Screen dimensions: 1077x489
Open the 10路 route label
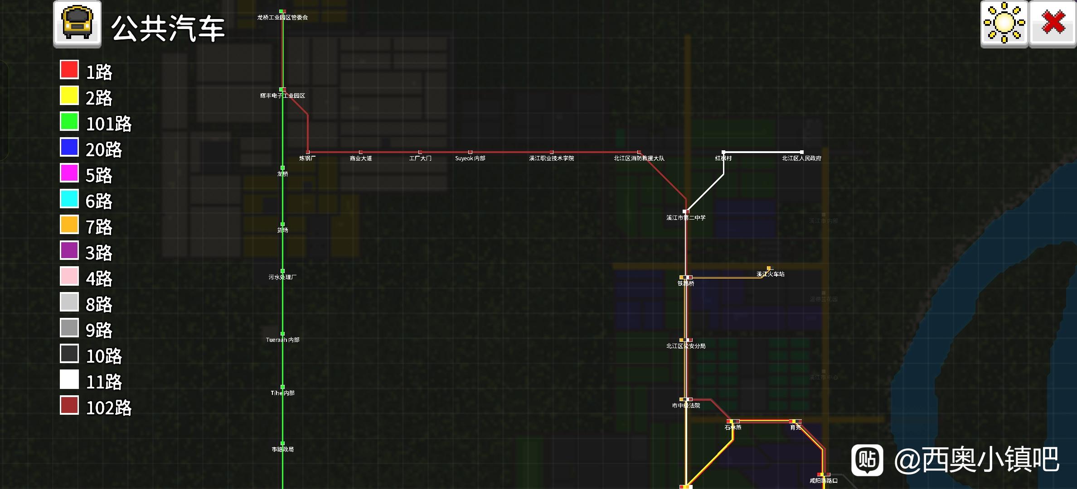104,356
